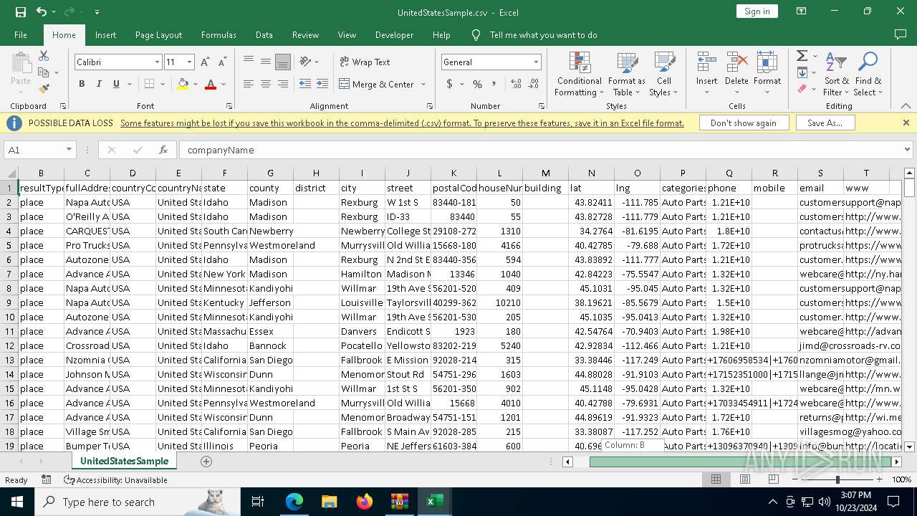Image resolution: width=917 pixels, height=516 pixels.
Task: Increase the indent level
Action: 322,84
